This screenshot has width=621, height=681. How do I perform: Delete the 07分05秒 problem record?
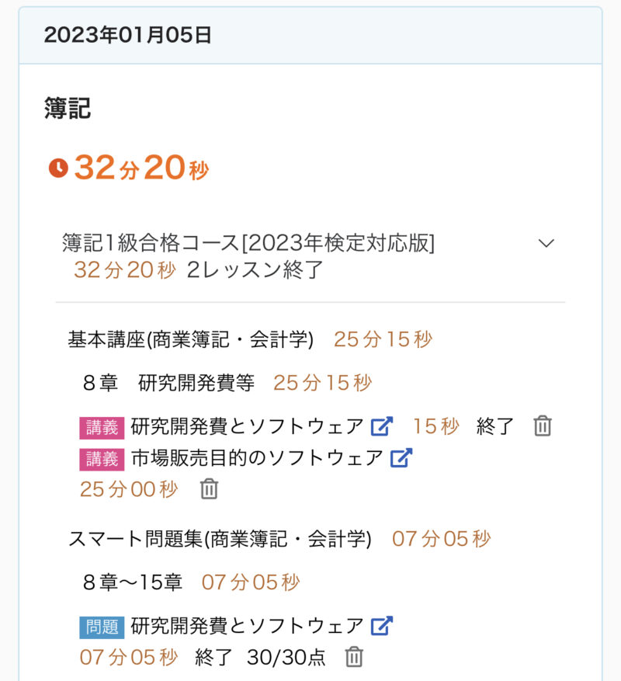click(x=354, y=657)
